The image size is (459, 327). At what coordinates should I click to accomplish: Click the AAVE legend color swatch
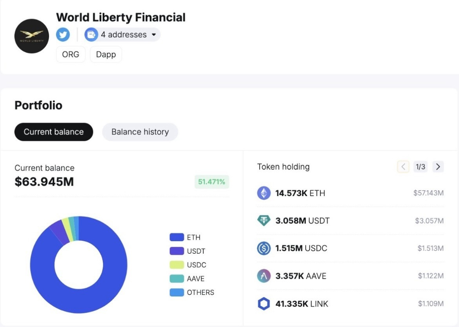177,278
